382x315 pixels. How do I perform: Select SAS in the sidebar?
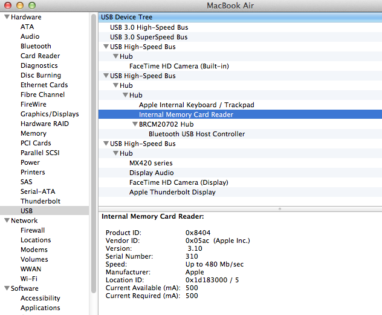[x=27, y=182]
